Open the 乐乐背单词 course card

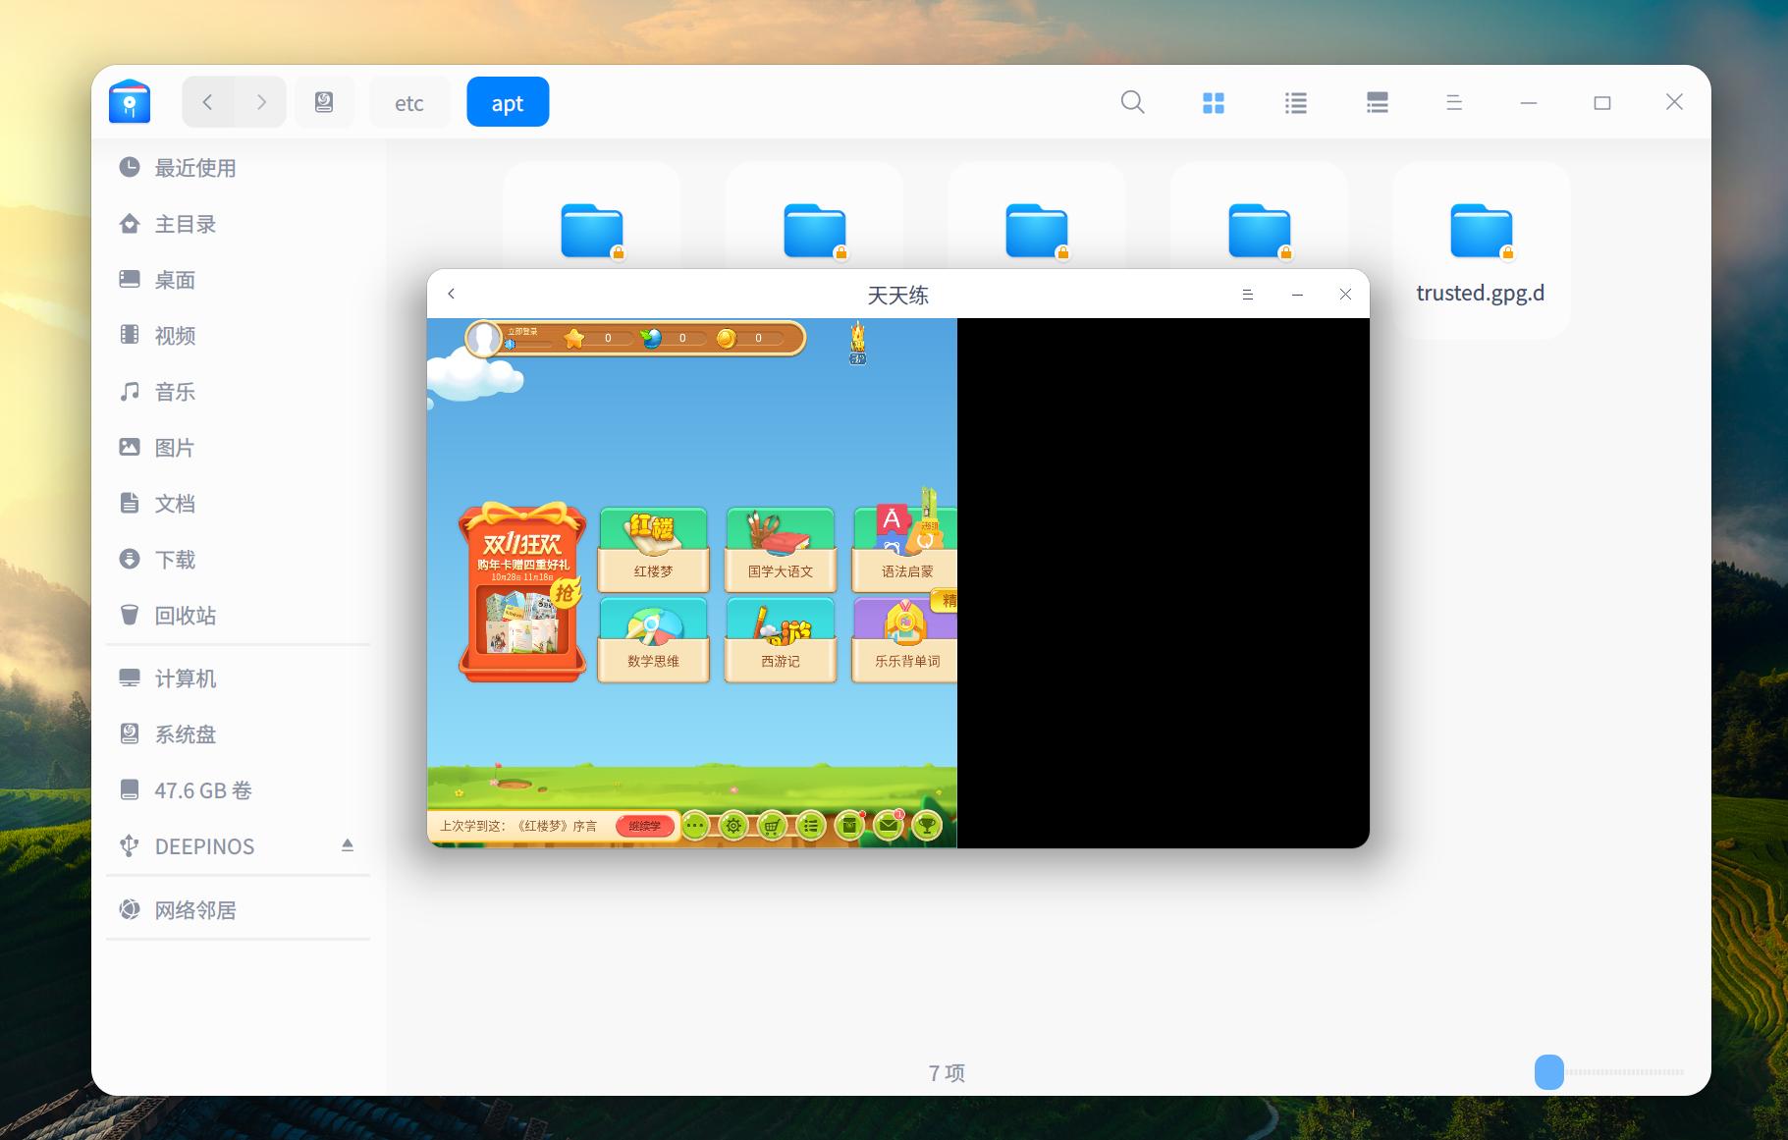point(905,639)
